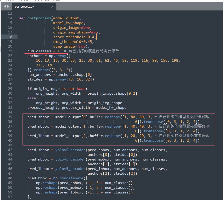The image size is (223, 200).
Task: Click the postprocess function name
Action: click(39, 18)
